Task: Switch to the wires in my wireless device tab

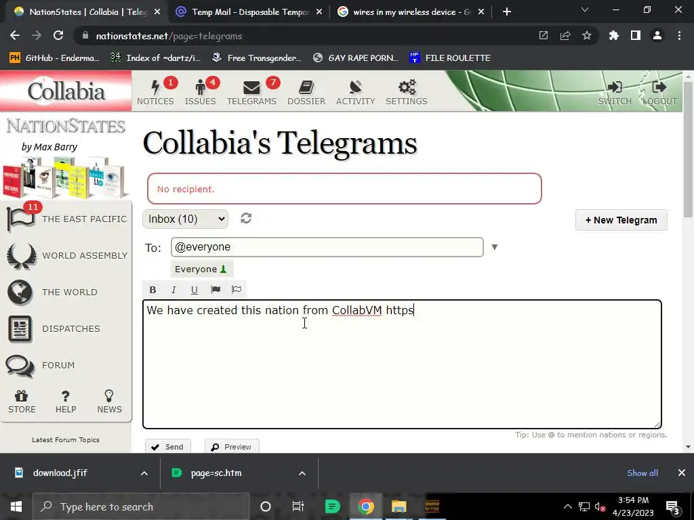Action: click(410, 12)
